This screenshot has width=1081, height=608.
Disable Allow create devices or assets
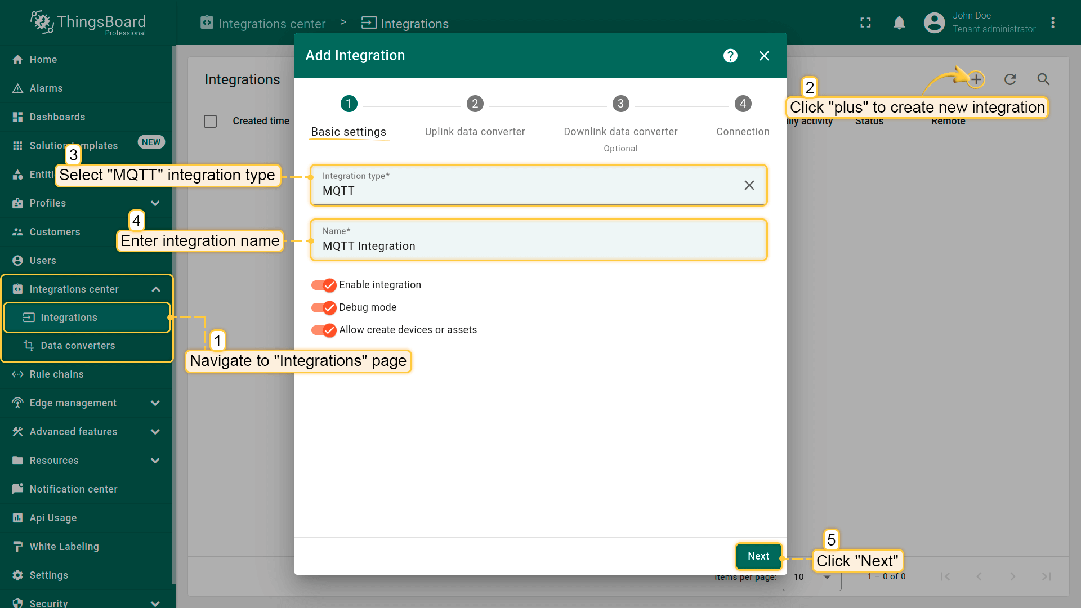[x=323, y=330]
